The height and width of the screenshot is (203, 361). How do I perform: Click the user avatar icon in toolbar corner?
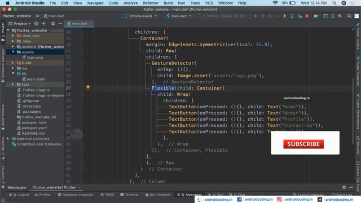pyautogui.click(x=356, y=16)
